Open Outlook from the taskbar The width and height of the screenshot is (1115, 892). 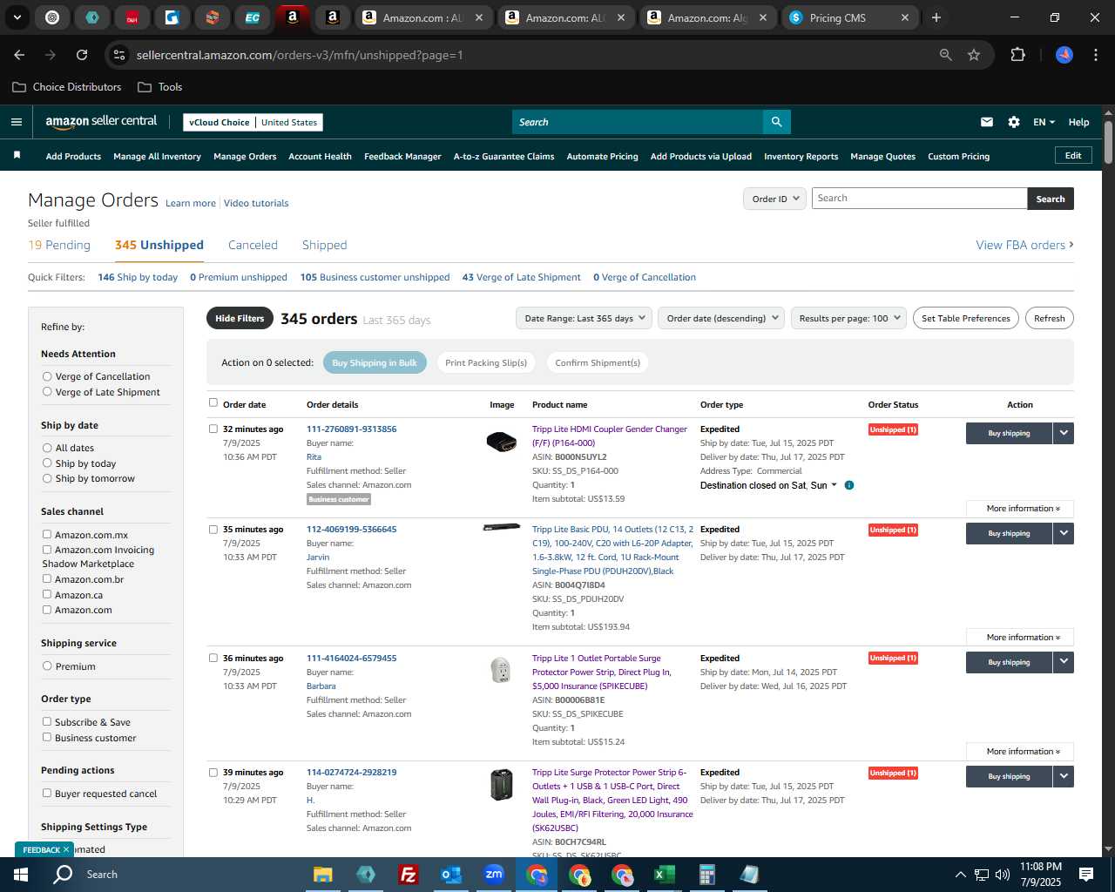pyautogui.click(x=450, y=875)
